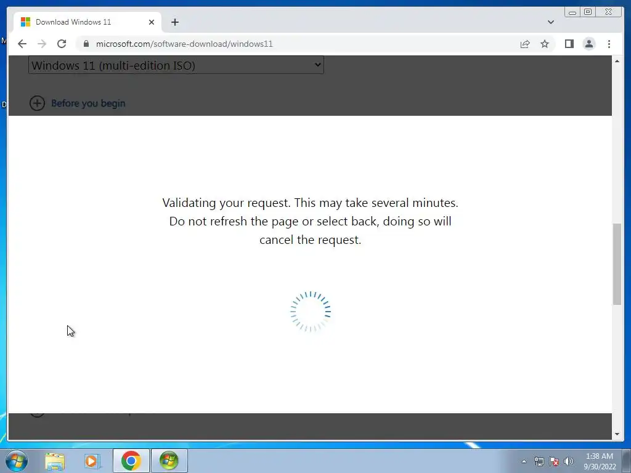The width and height of the screenshot is (631, 473).
Task: Open a new tab with the plus button
Action: click(x=174, y=22)
